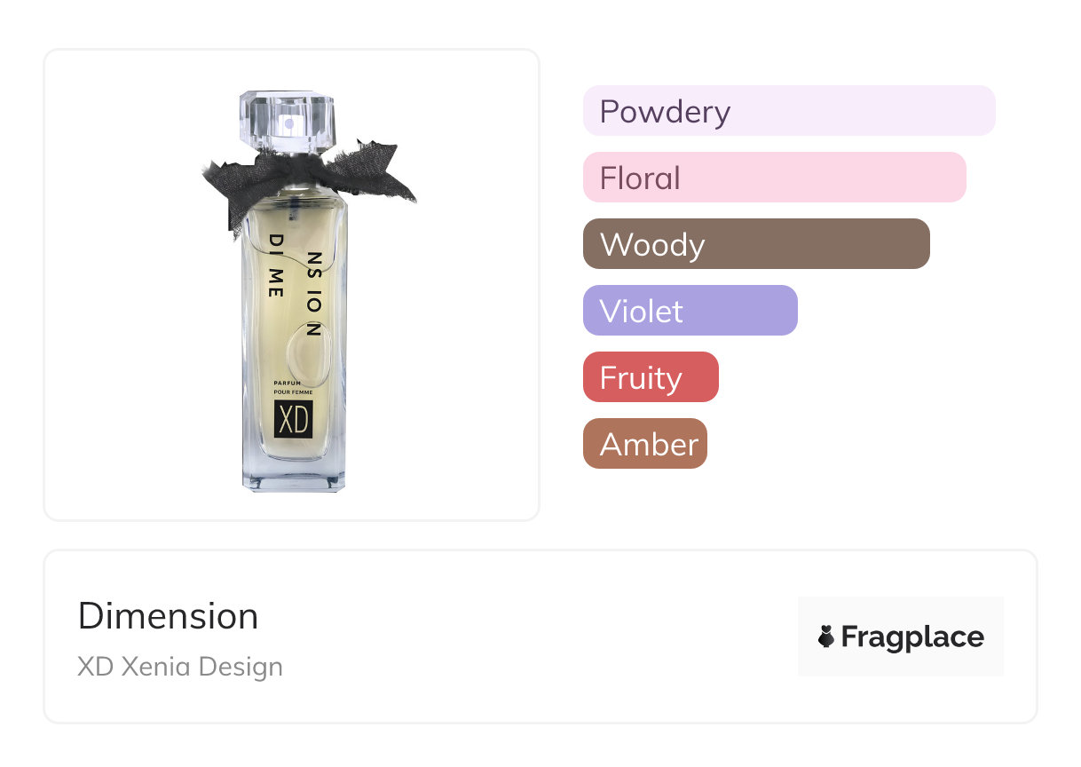Click the vertical 'NS IO N' lettering on bottle

click(x=313, y=293)
